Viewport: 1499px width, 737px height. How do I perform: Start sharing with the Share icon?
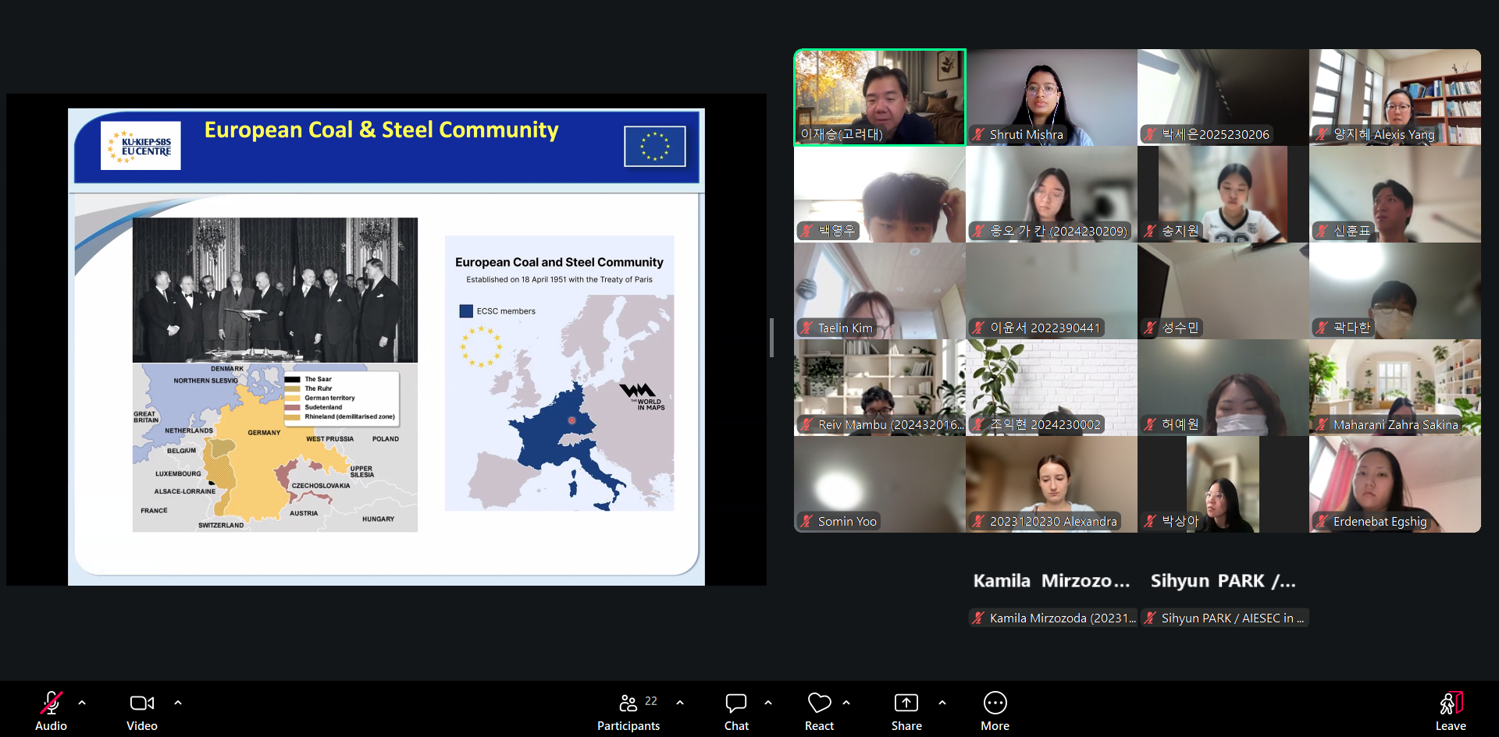pos(906,703)
